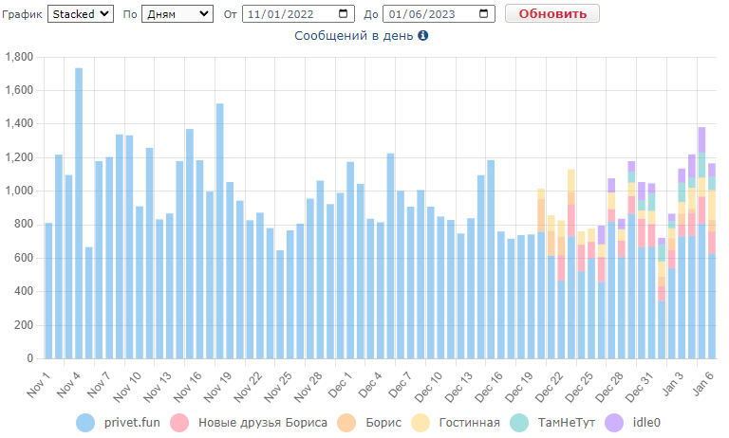Image resolution: width=729 pixels, height=438 pixels.
Task: Open calendar picker for start date
Action: pyautogui.click(x=343, y=13)
